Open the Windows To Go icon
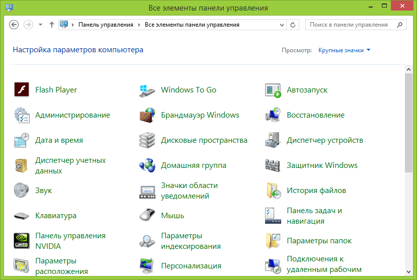Screen dimensions: 417x280 (147, 90)
